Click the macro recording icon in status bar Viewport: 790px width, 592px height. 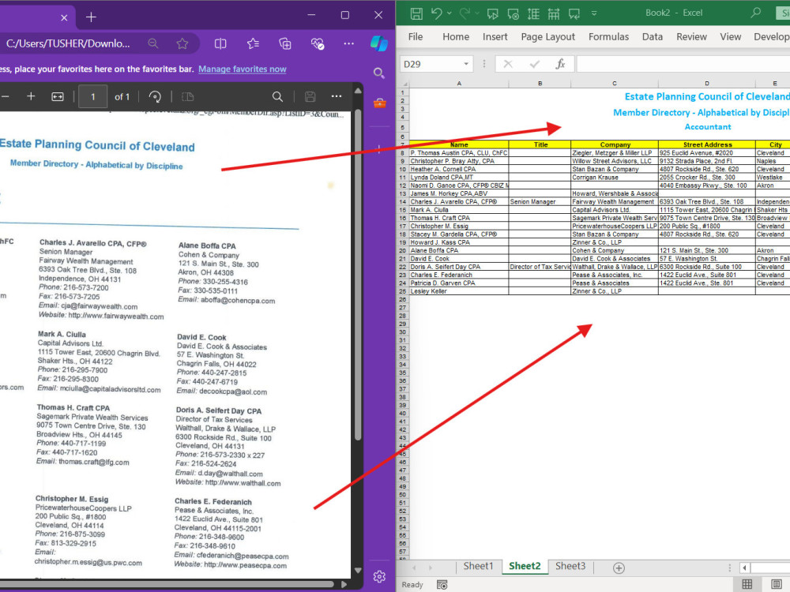point(442,584)
